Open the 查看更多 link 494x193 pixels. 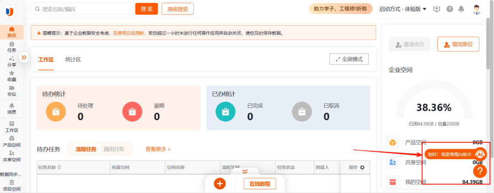tap(158, 149)
